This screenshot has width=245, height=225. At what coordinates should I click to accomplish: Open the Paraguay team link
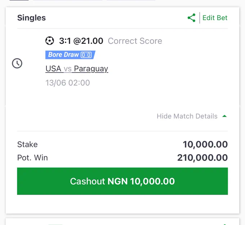[x=91, y=69]
